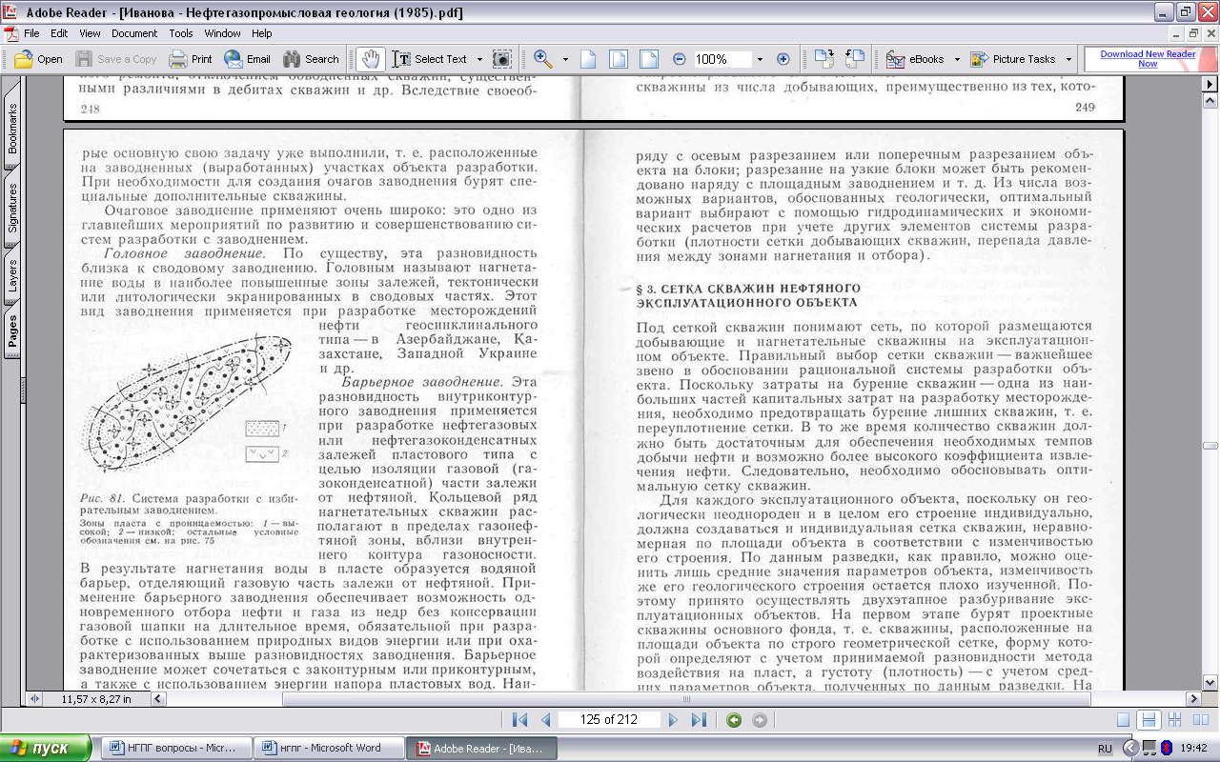The height and width of the screenshot is (762, 1220).
Task: Select the Snapshot camera tool
Action: [x=501, y=59]
